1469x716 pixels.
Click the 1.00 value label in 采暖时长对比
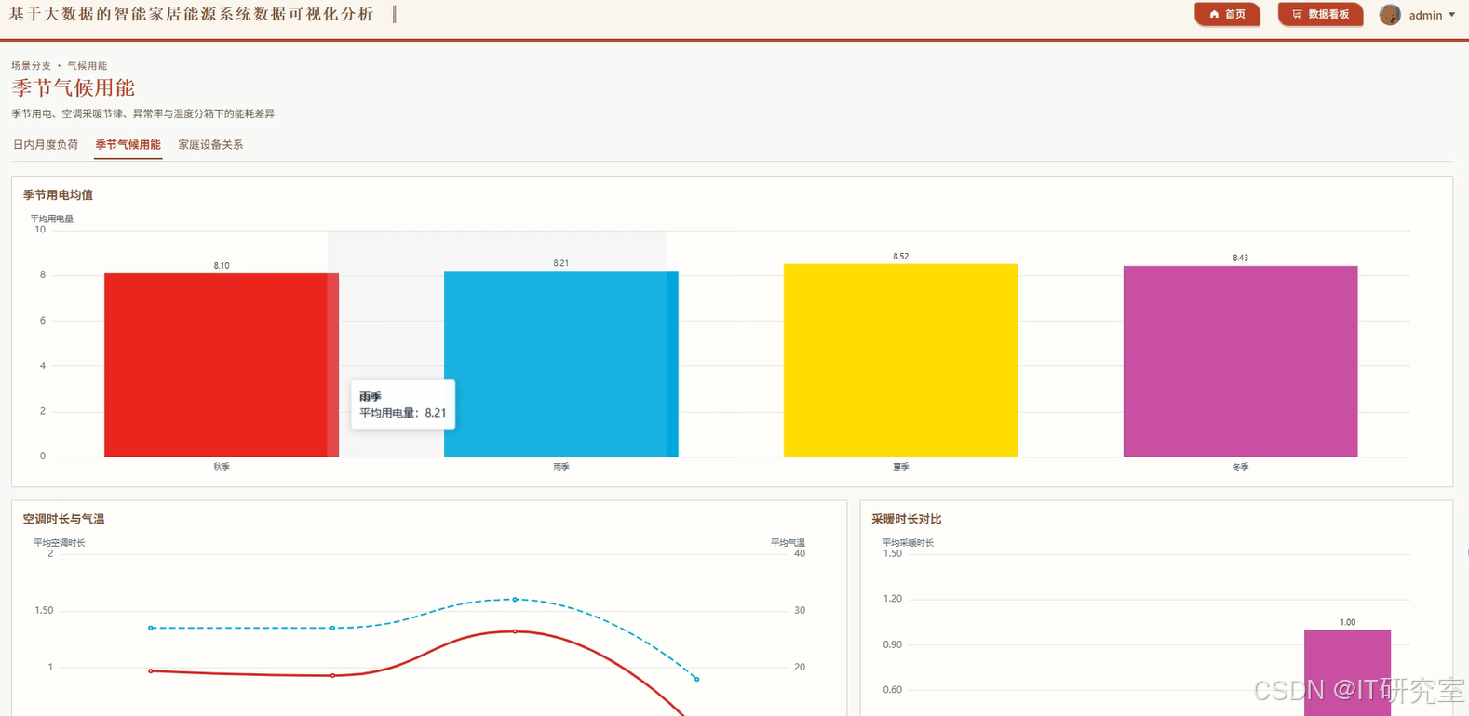click(x=1348, y=623)
